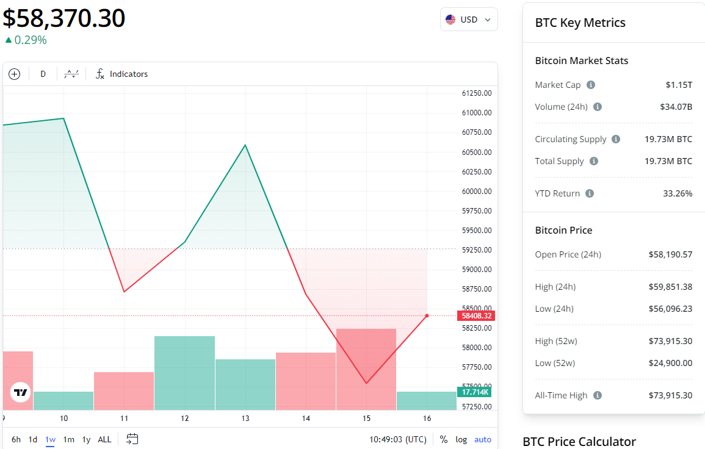Click Market Cap info icon
Viewport: 705px width, 449px height.
point(591,85)
